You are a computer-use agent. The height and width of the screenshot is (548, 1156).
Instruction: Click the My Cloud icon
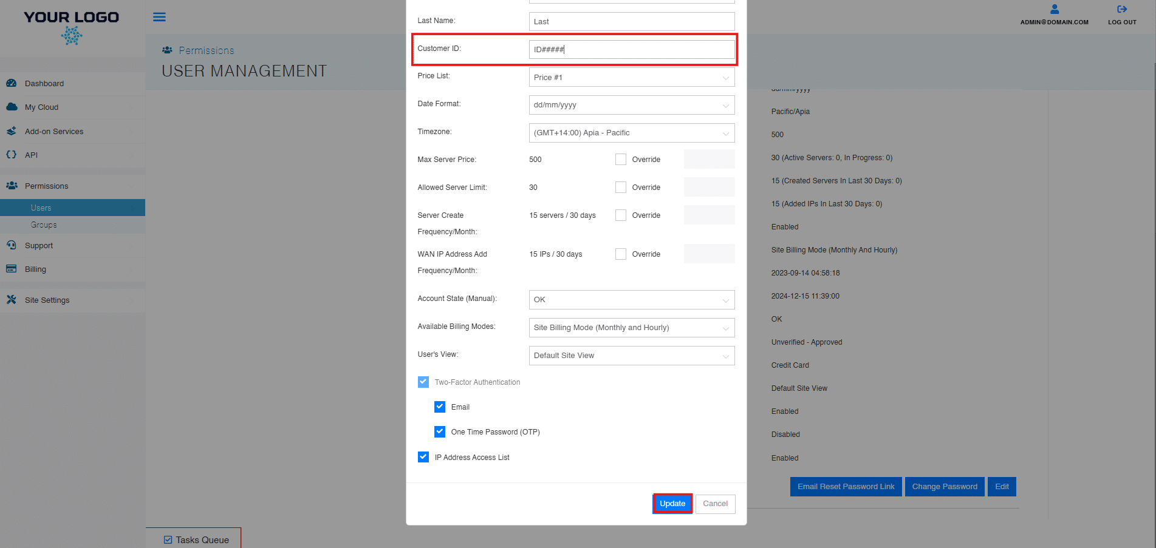(12, 107)
